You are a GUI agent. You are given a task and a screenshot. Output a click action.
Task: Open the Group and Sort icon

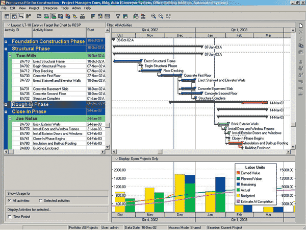125,16
